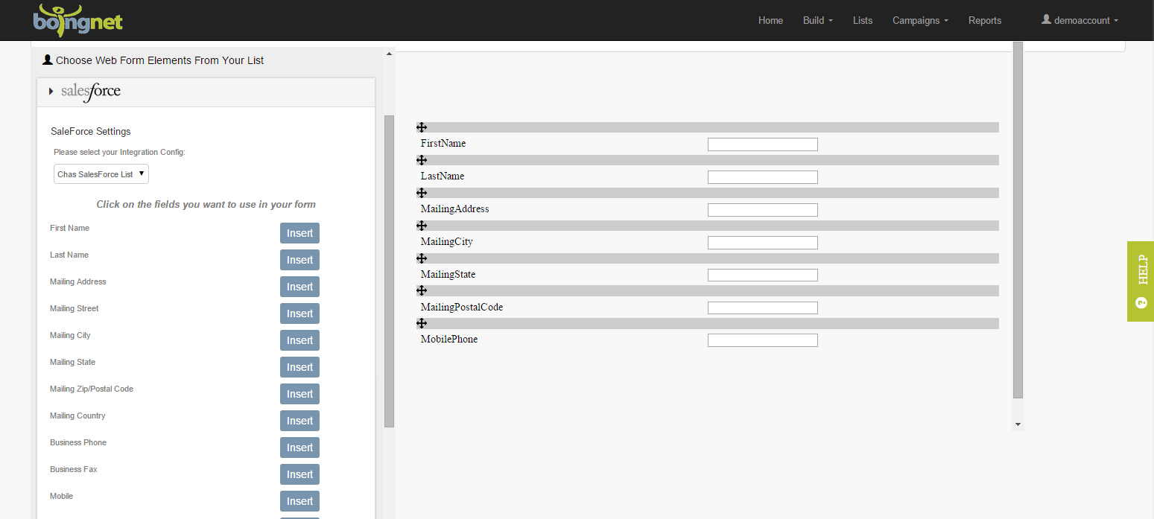Insert the First Name field
1154x519 pixels.
(299, 233)
